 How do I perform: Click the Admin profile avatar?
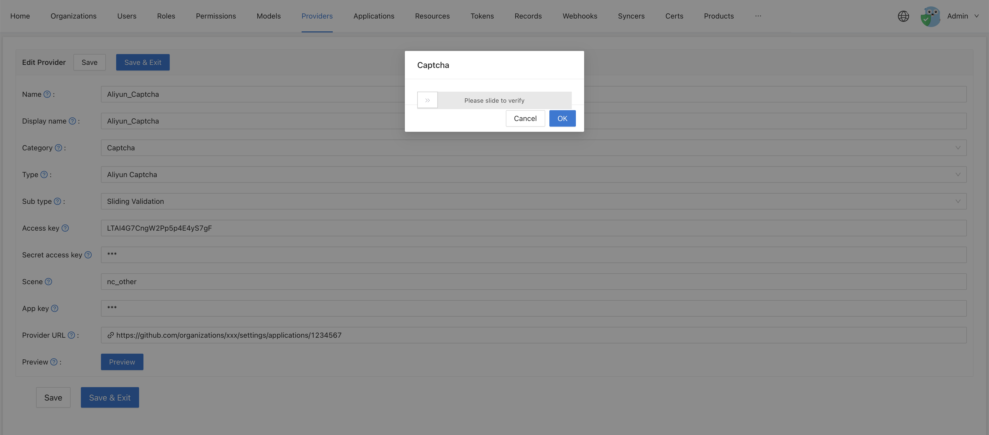930,16
